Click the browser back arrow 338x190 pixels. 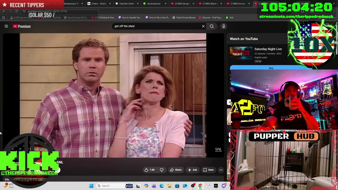click(x=4, y=11)
